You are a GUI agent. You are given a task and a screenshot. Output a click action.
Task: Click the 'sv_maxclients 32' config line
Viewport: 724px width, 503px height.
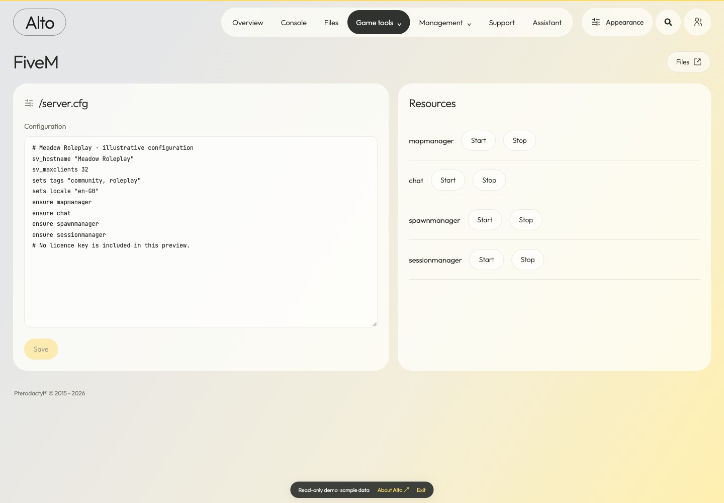(x=60, y=170)
